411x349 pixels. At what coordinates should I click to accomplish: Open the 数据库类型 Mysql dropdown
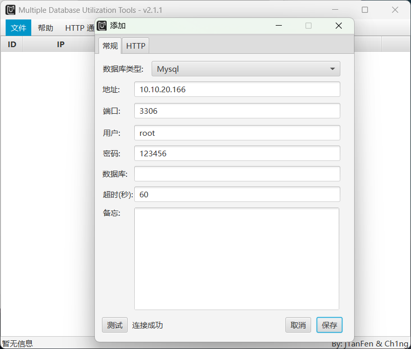pos(246,69)
